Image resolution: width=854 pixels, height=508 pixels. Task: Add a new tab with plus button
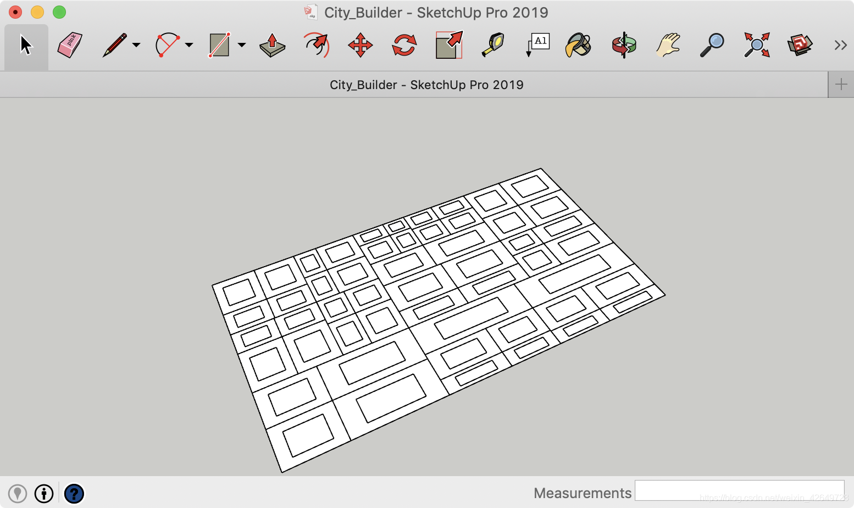click(x=841, y=85)
